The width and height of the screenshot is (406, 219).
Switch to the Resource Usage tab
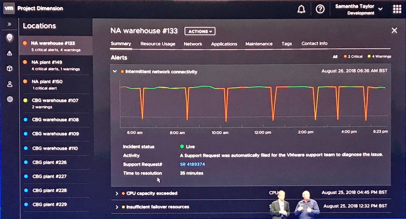[x=158, y=44]
